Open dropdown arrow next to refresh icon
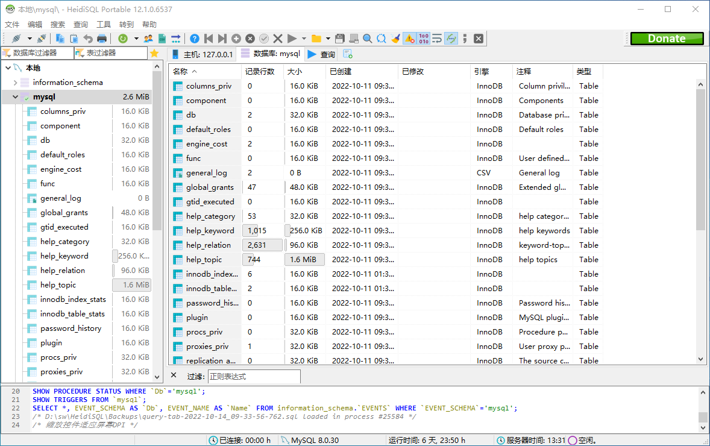Image resolution: width=710 pixels, height=446 pixels. 136,39
